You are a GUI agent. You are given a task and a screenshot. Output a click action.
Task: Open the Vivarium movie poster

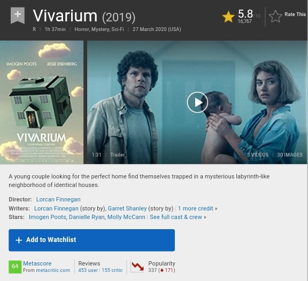42,102
